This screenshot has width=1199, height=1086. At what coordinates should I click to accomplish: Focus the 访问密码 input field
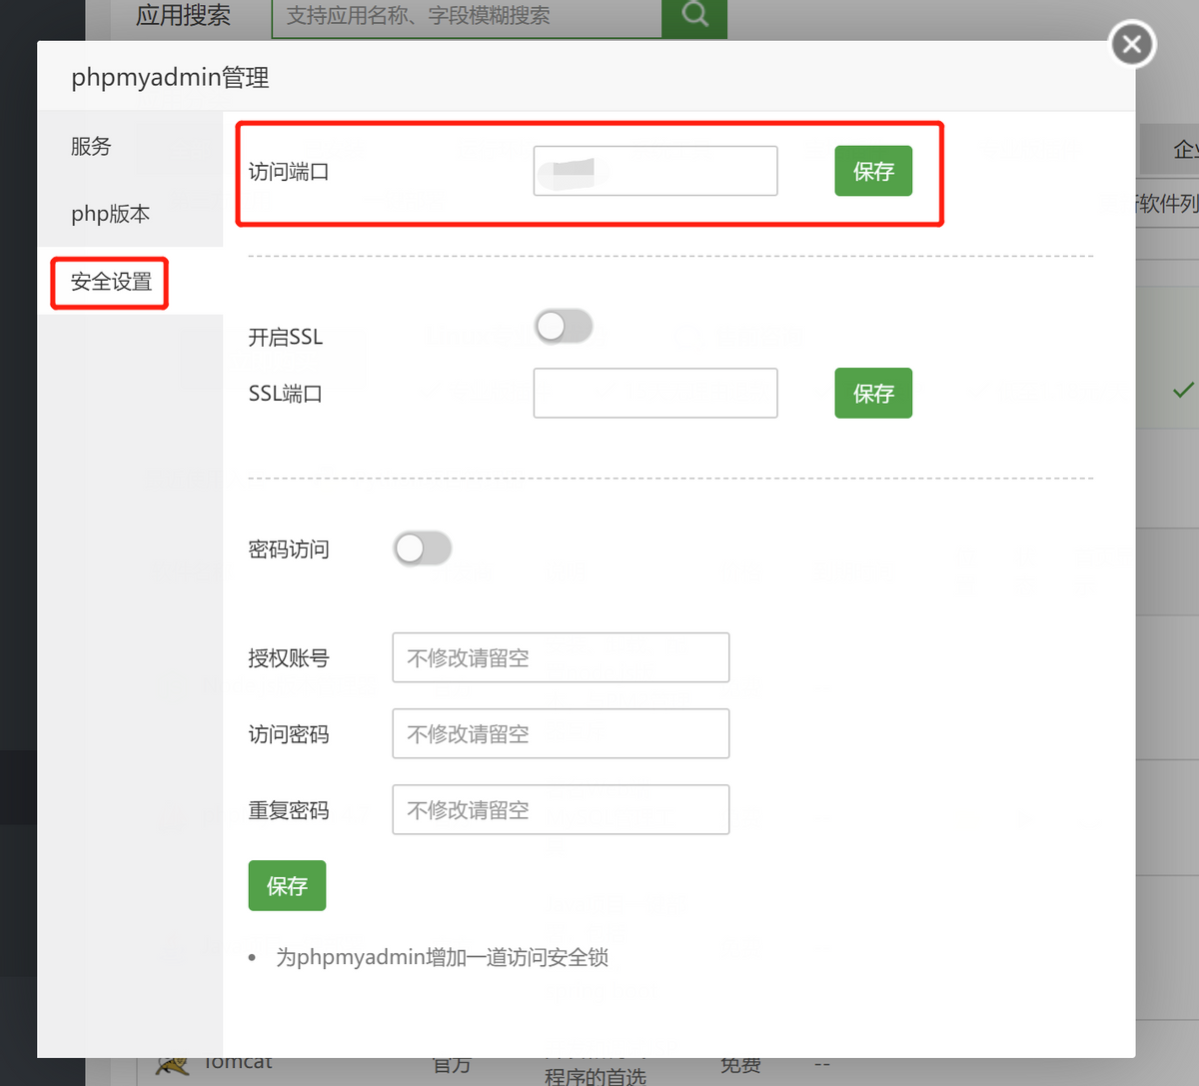coord(561,733)
